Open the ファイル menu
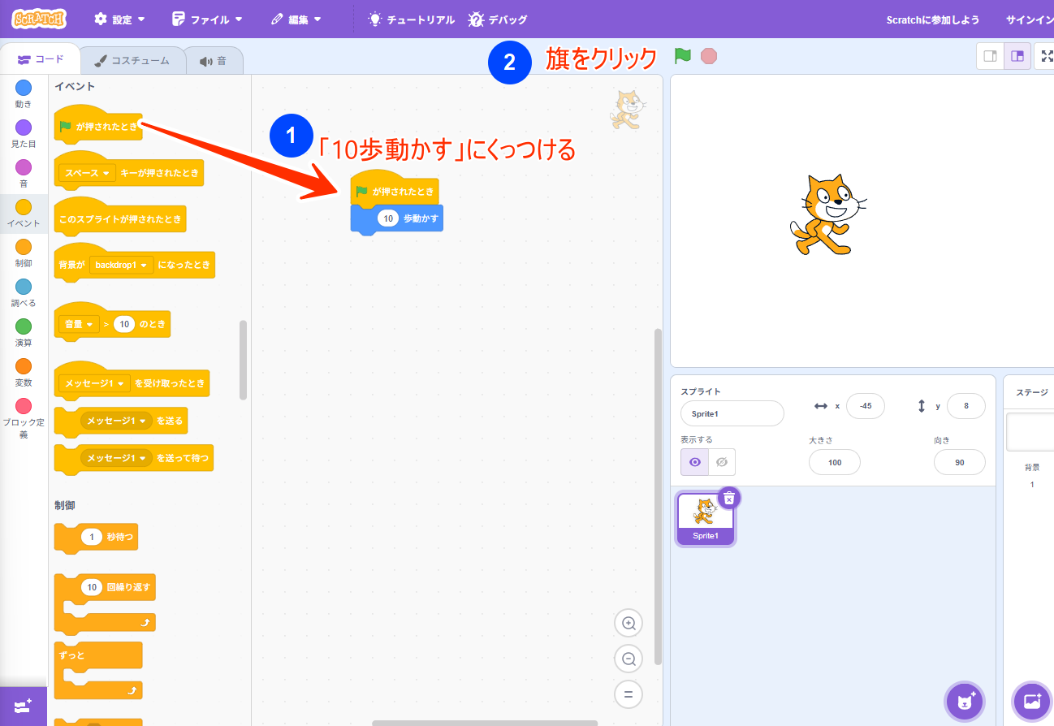1054x726 pixels. pos(208,19)
